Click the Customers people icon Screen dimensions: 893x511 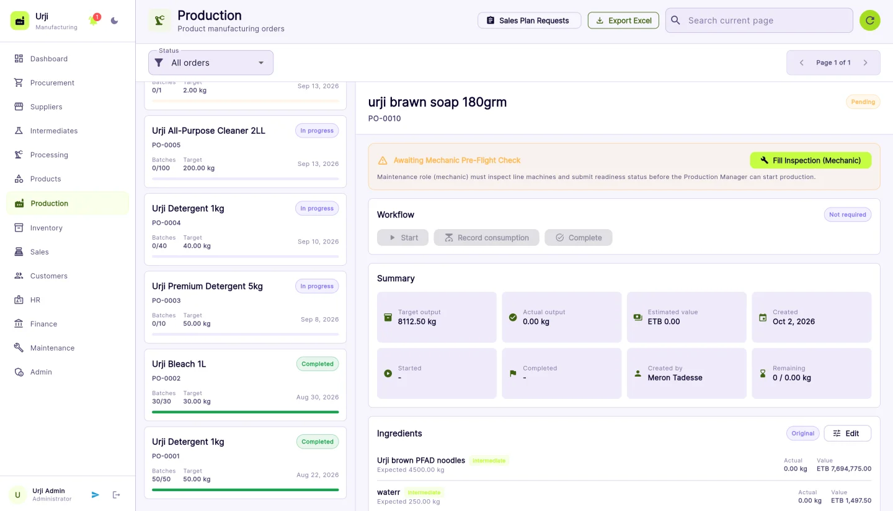tap(19, 276)
